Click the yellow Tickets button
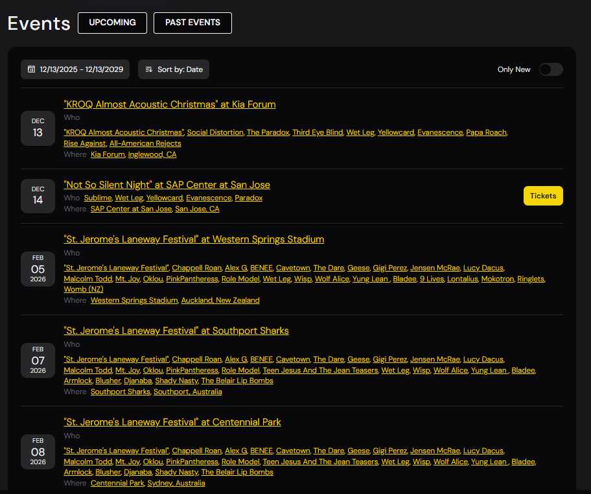Viewport: 591px width, 494px height. 543,196
